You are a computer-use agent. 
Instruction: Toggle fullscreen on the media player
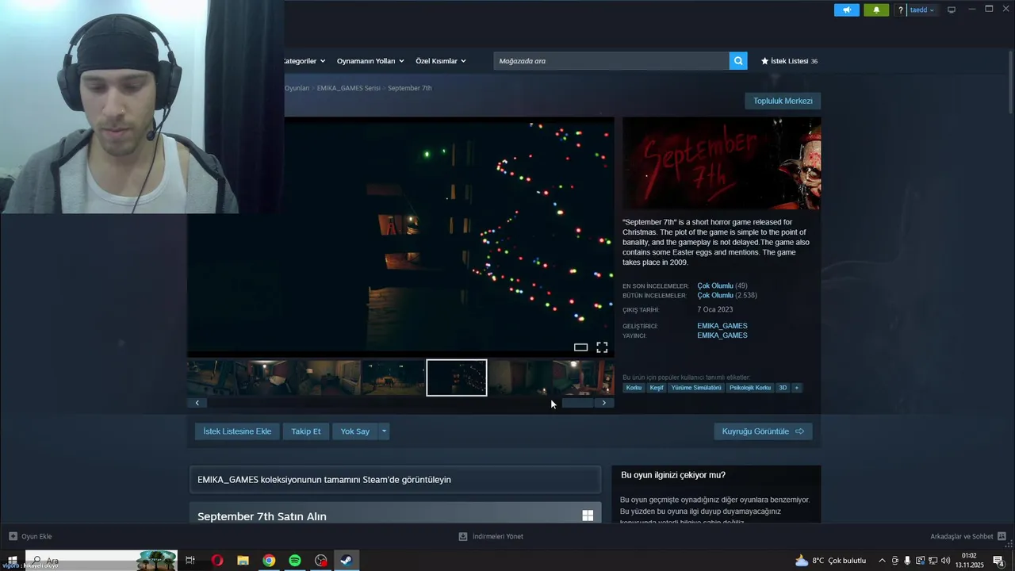click(x=602, y=347)
